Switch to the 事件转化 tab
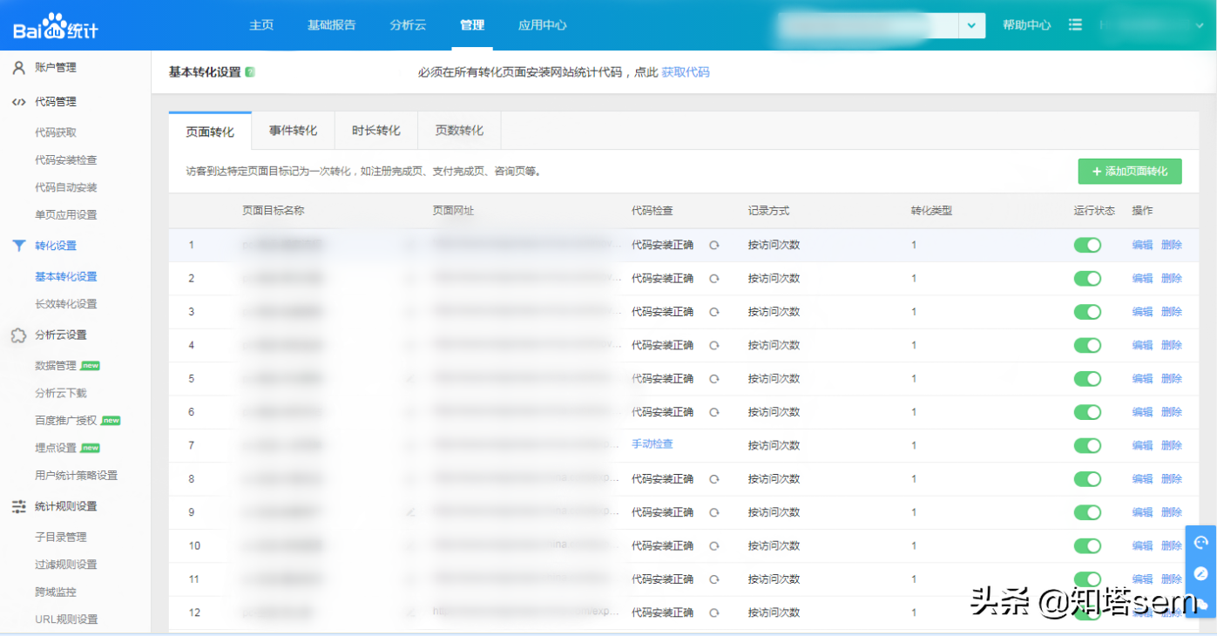The height and width of the screenshot is (636, 1217). click(293, 131)
